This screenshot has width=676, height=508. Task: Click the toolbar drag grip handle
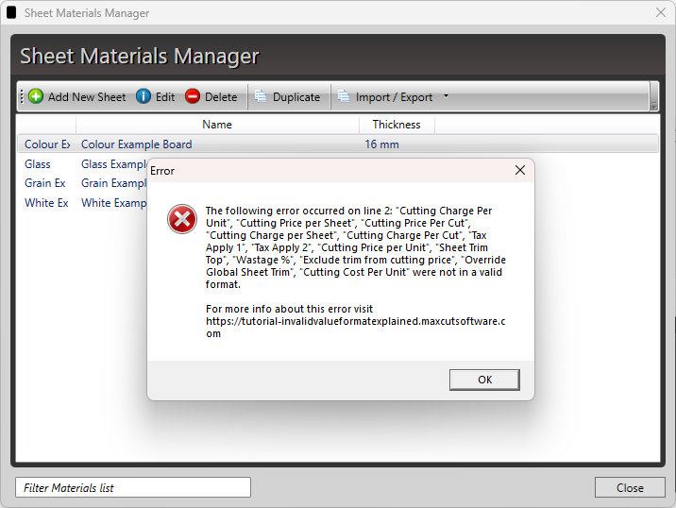point(22,96)
